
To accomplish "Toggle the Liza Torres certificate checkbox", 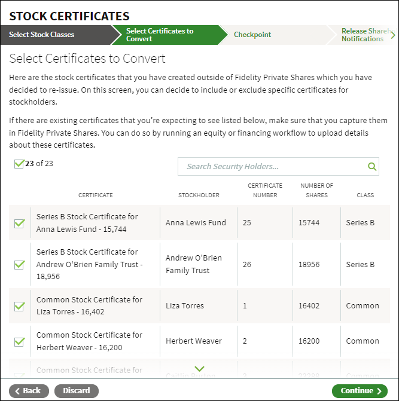I will click(20, 306).
